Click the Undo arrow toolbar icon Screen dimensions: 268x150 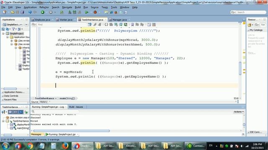coord(30,12)
